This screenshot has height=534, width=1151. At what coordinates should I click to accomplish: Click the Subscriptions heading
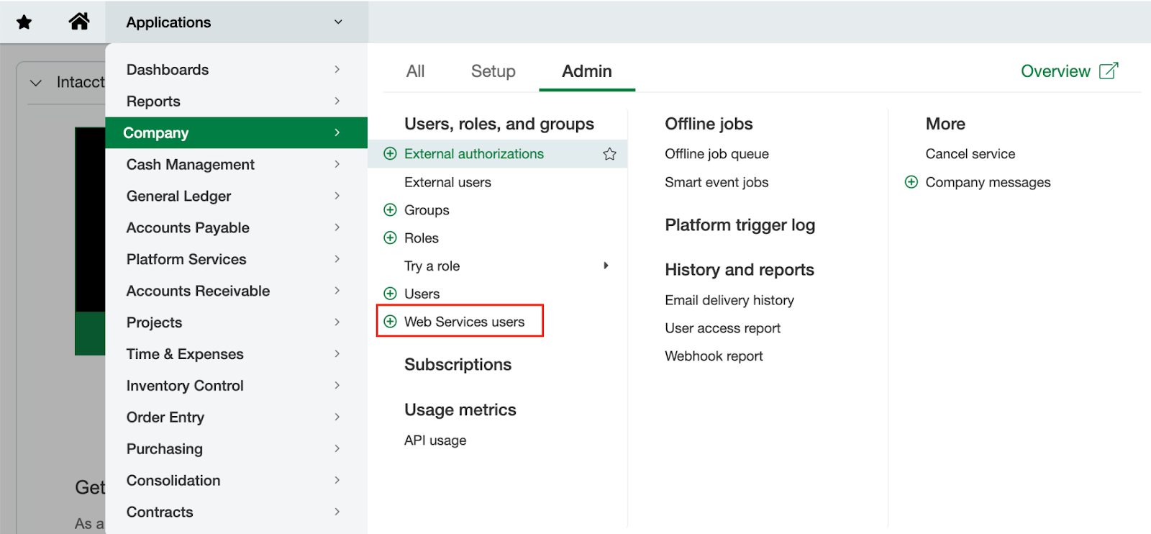tap(458, 365)
